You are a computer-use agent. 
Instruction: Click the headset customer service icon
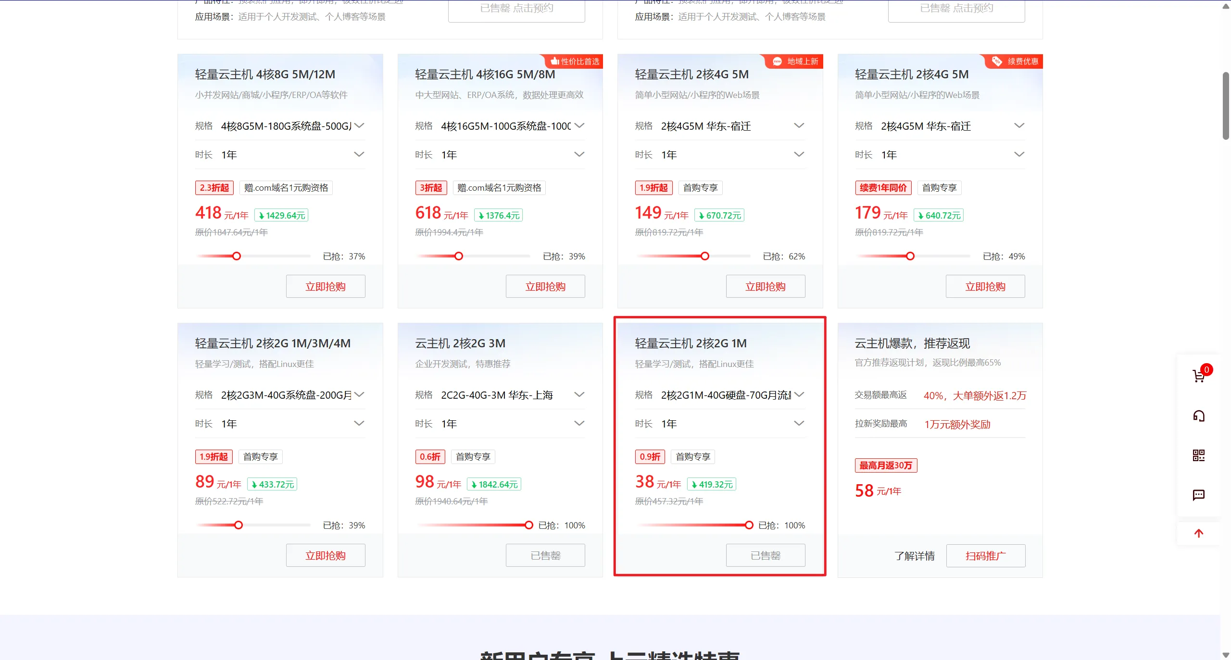point(1198,416)
